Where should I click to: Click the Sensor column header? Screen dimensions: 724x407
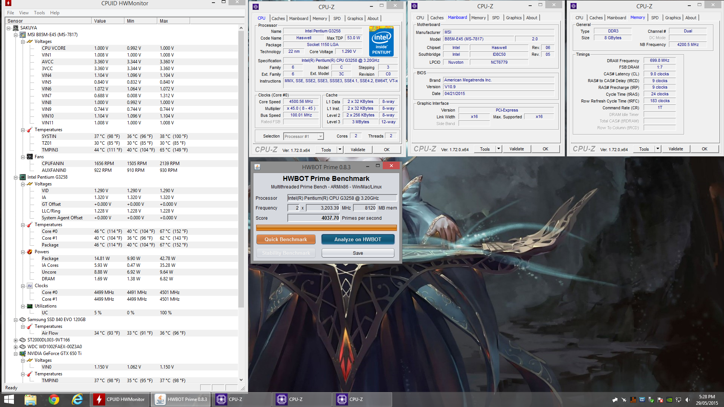pyautogui.click(x=48, y=21)
